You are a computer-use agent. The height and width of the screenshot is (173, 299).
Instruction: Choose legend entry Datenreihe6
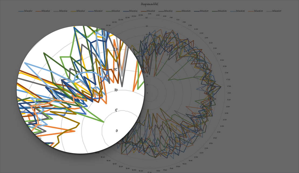[x=113, y=11]
